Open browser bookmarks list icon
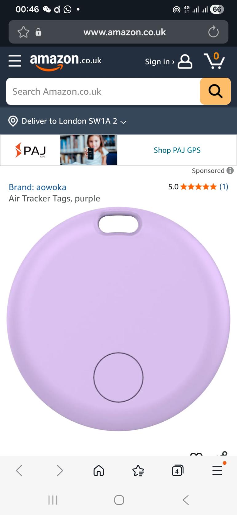237x515 pixels. point(138,471)
